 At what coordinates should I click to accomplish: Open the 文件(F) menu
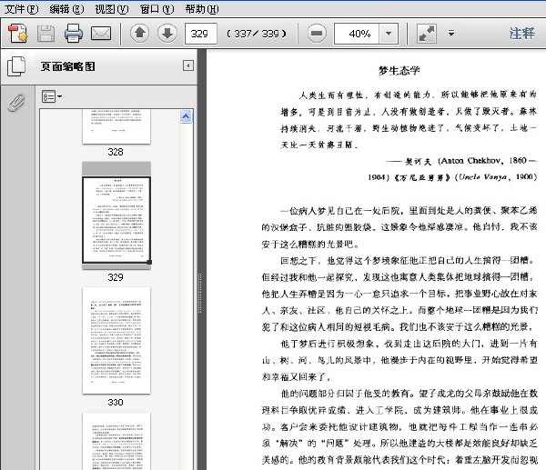click(21, 9)
